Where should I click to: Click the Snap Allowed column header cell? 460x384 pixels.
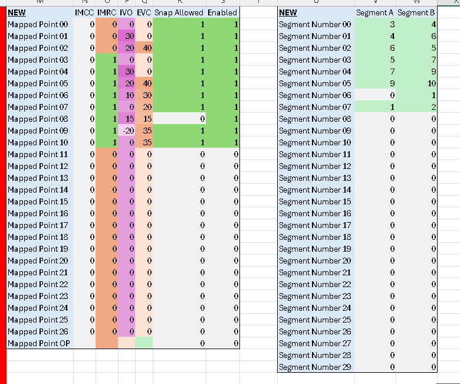pos(179,12)
